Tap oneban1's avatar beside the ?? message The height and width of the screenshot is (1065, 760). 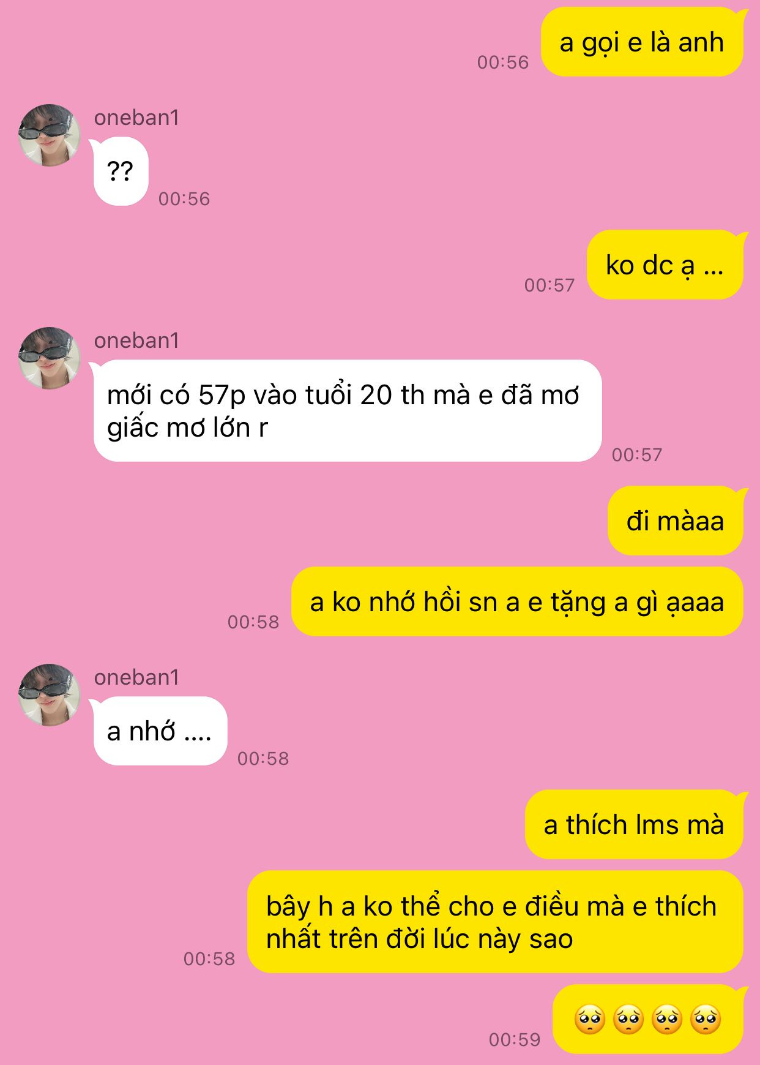point(50,135)
